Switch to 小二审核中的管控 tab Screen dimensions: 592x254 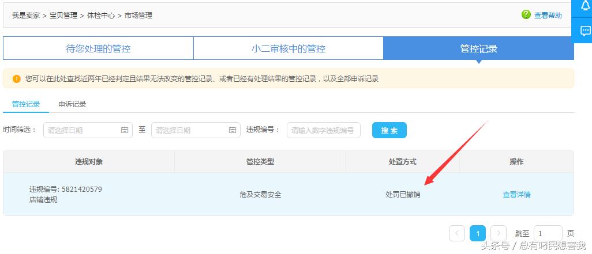click(x=288, y=48)
